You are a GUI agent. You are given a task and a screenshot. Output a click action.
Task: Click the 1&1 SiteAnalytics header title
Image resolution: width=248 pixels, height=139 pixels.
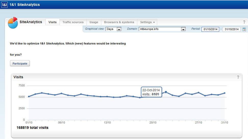point(24,5)
